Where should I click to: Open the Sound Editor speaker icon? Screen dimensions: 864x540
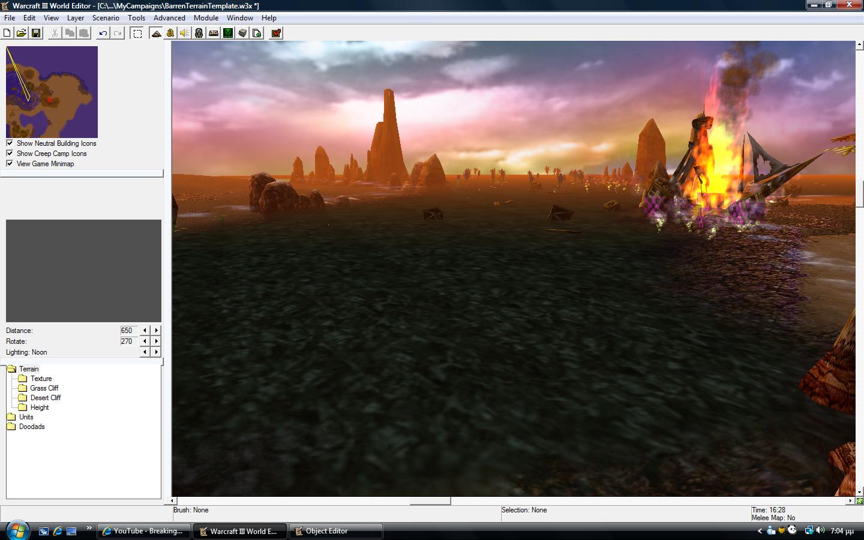pyautogui.click(x=185, y=33)
